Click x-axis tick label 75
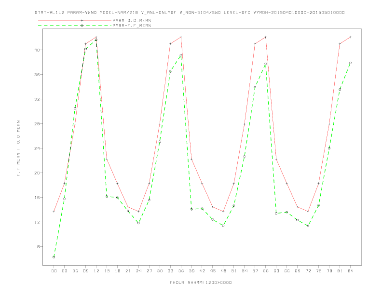382x295 pixels. coord(319,271)
